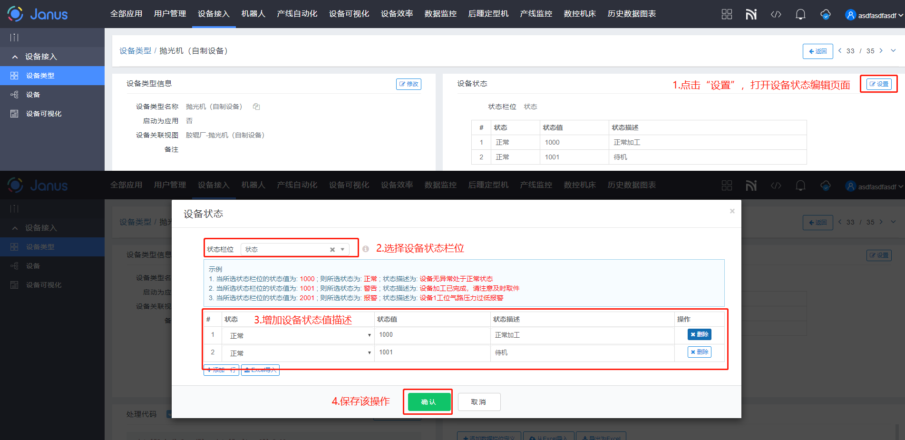This screenshot has height=440, width=905.
Task: Click the dimmed 设置 button behind the dialog
Action: coord(879,255)
